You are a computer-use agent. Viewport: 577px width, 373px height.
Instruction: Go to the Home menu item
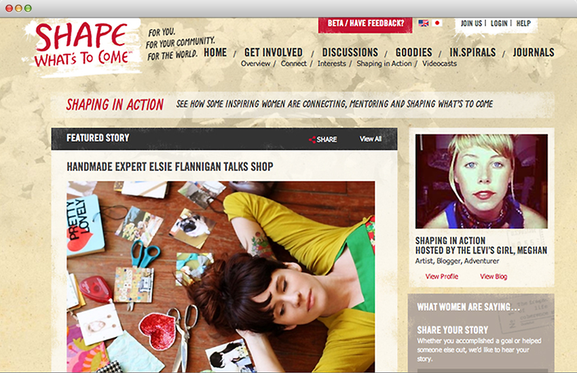point(215,52)
